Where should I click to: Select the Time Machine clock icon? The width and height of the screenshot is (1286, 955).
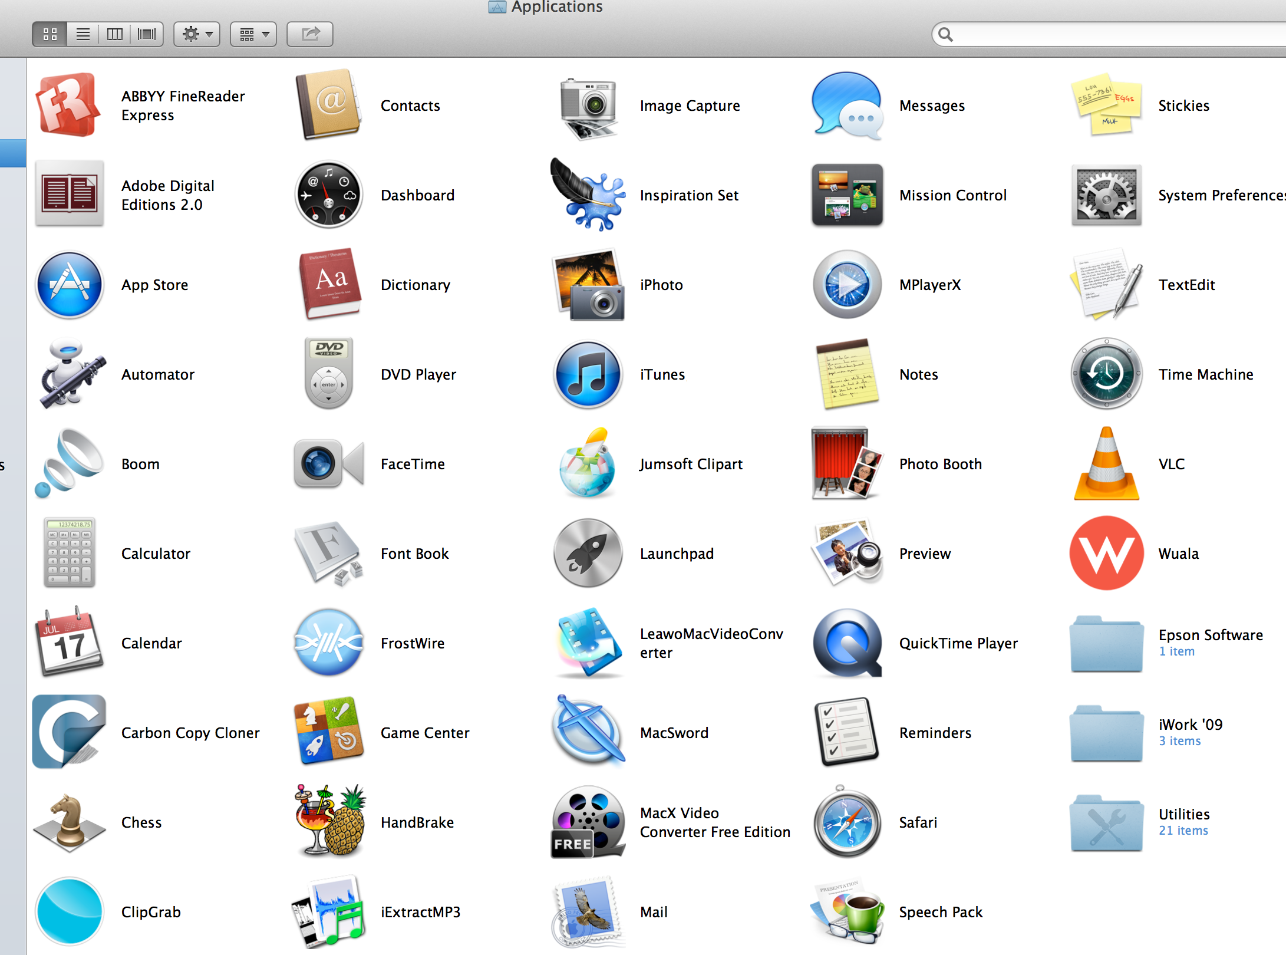click(1107, 374)
